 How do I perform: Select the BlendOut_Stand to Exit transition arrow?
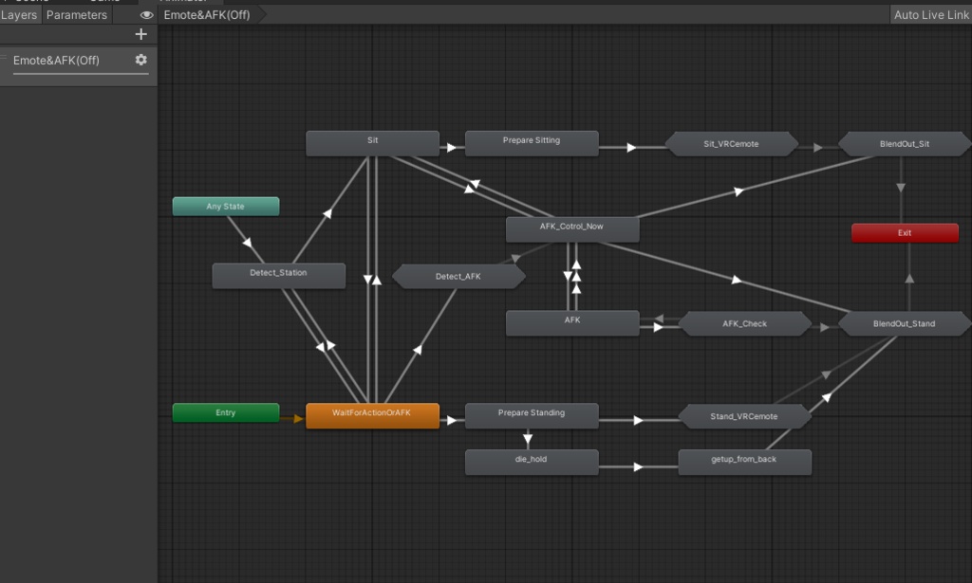pyautogui.click(x=909, y=279)
